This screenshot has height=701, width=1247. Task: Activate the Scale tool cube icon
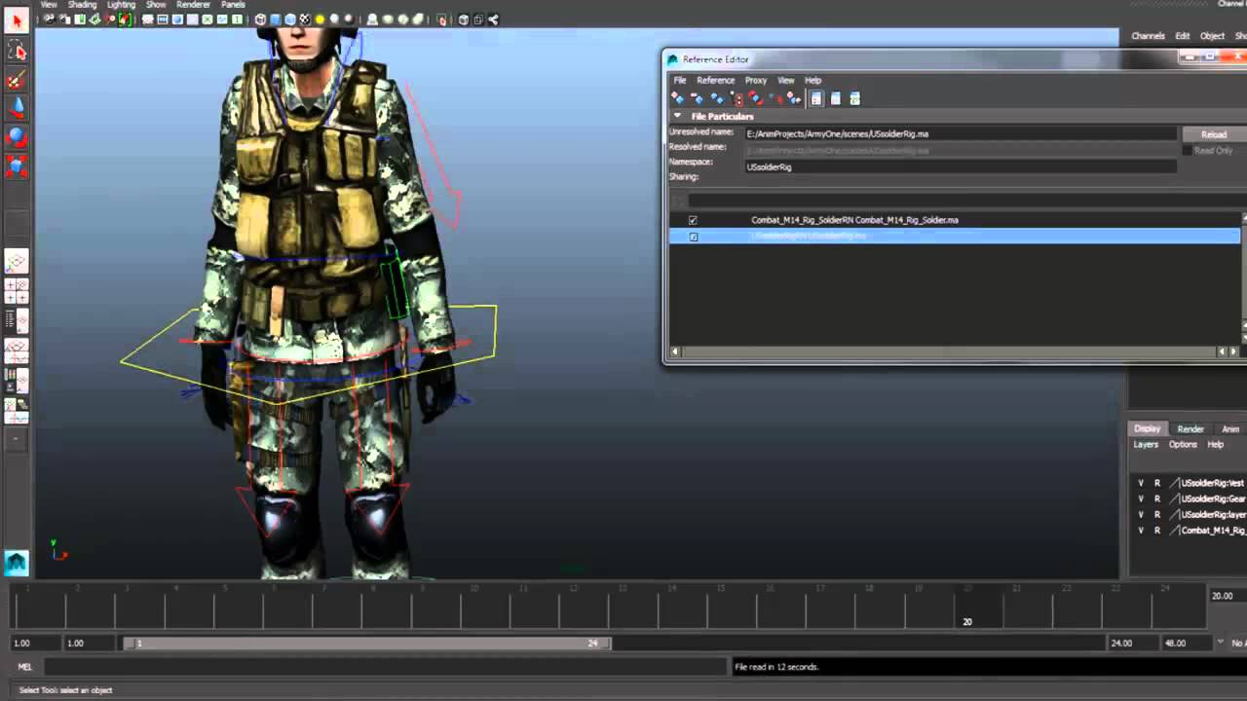tap(17, 166)
